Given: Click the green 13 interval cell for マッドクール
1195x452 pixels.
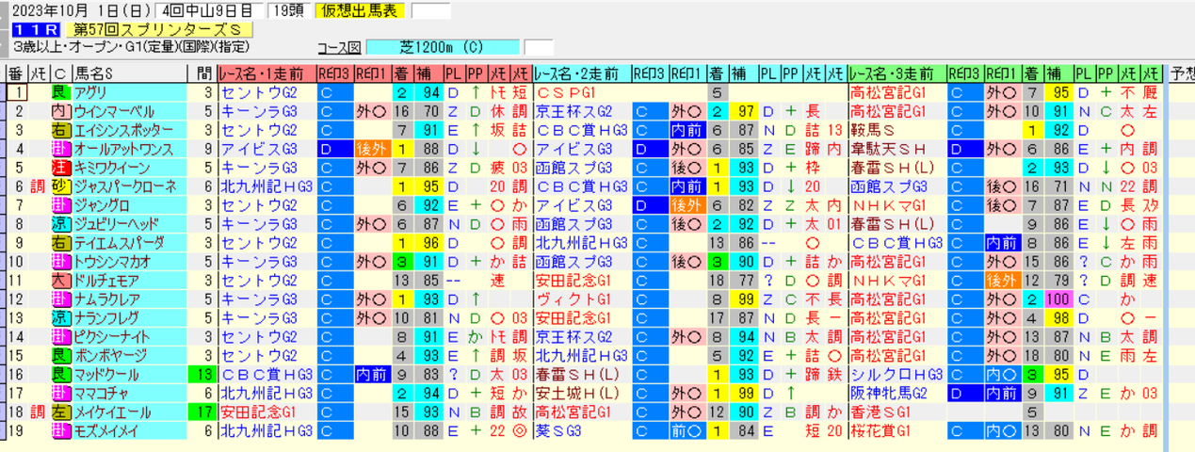Looking at the screenshot, I should click(203, 375).
